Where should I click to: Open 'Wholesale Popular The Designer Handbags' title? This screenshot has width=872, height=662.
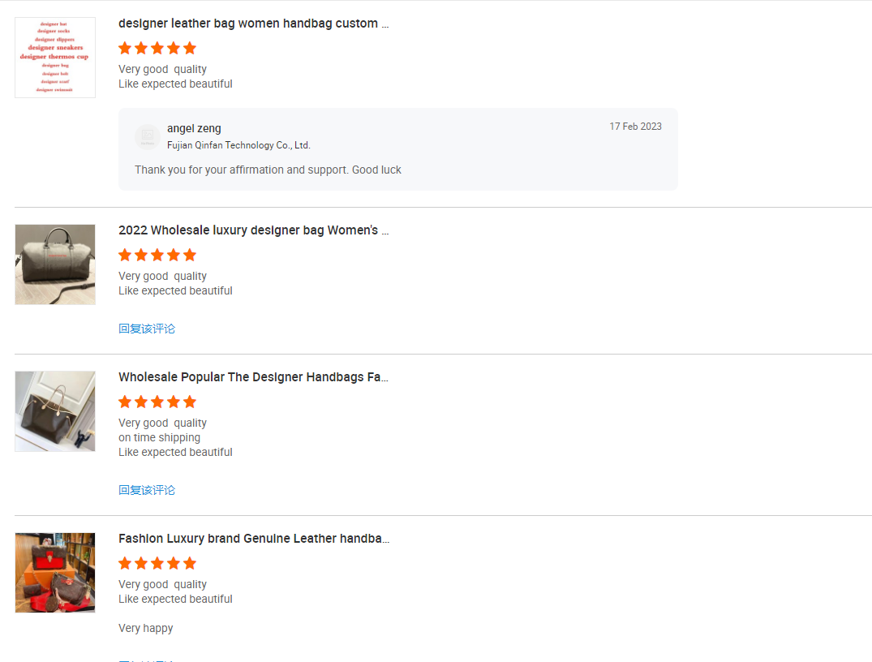(254, 377)
